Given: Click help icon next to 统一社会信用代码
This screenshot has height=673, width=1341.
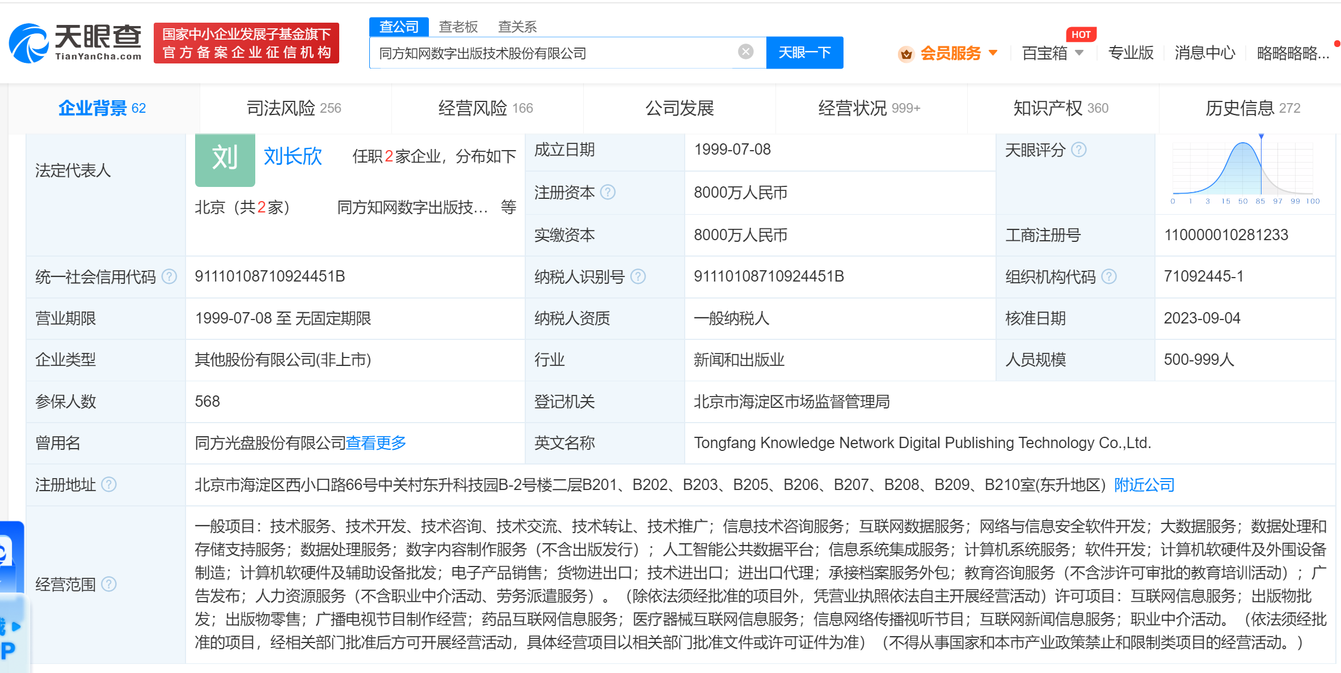Looking at the screenshot, I should (x=169, y=276).
